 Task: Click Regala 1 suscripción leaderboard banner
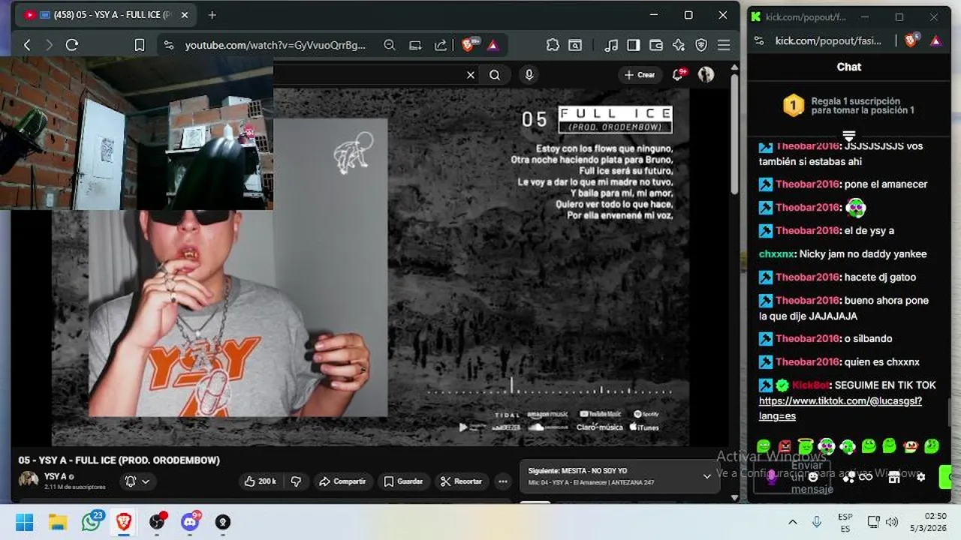click(849, 106)
